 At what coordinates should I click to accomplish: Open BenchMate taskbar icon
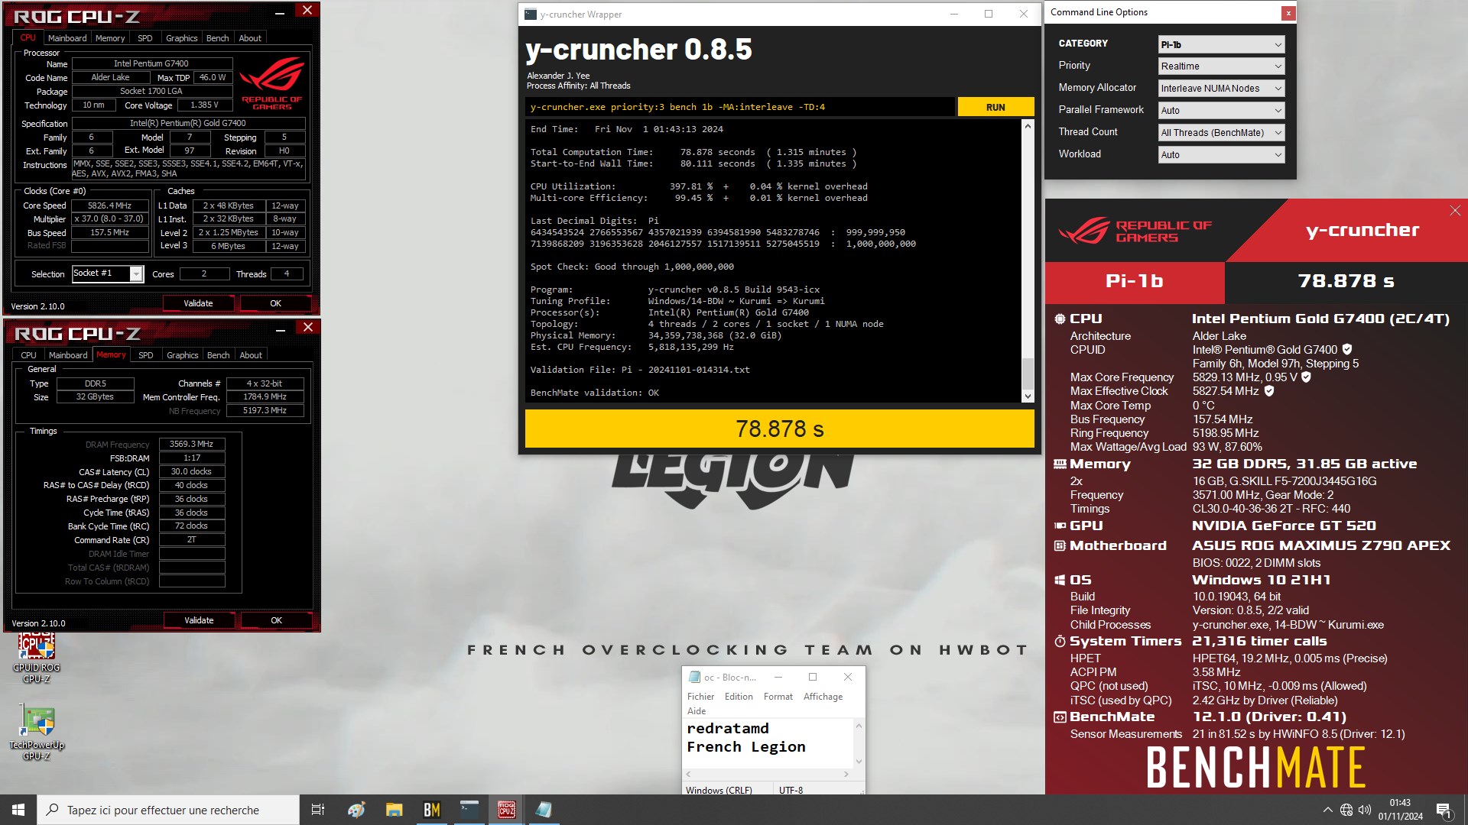[x=431, y=810]
